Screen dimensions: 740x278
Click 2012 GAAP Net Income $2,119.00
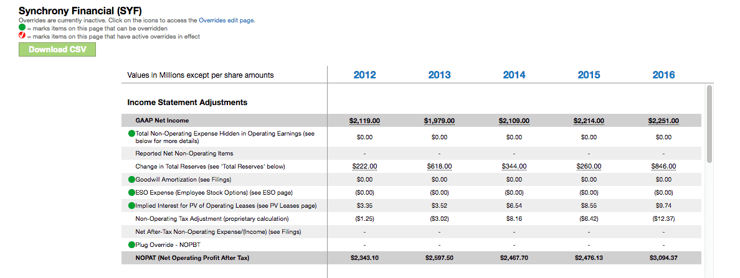coord(365,121)
